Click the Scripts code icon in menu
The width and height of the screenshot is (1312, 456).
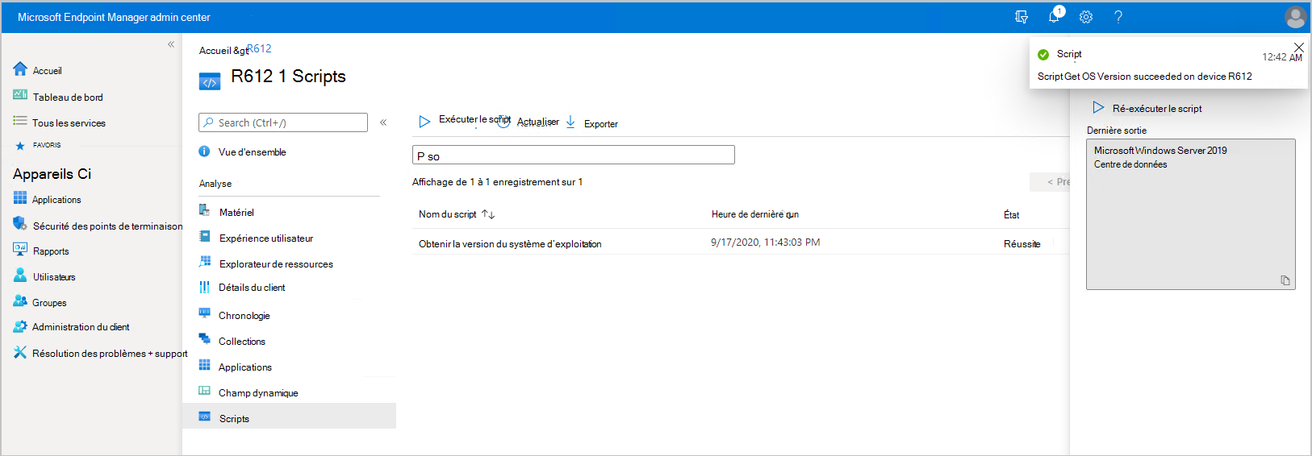pos(205,417)
